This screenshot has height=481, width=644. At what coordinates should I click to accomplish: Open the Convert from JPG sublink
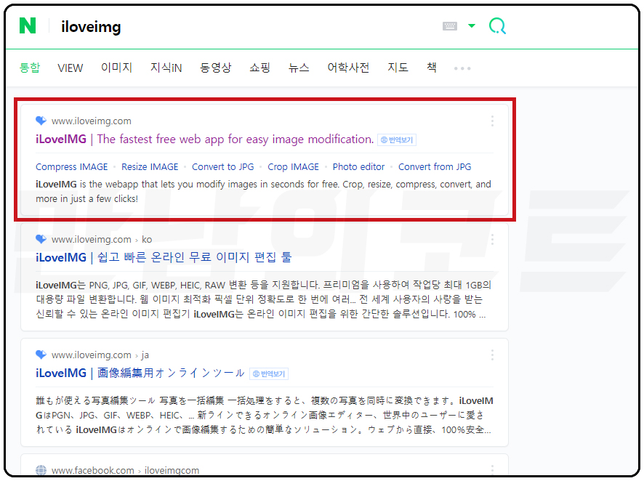coord(435,166)
